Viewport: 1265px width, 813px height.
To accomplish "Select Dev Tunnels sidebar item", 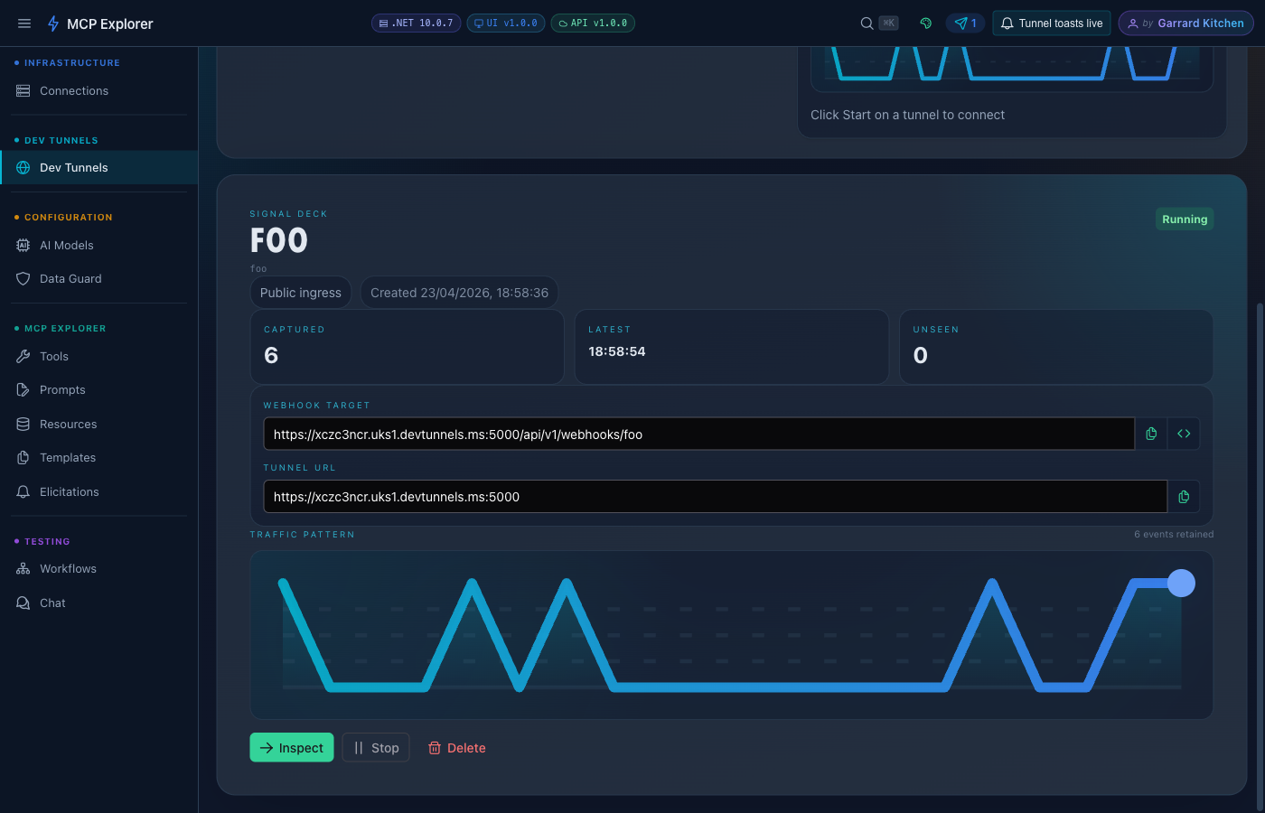I will (x=98, y=168).
